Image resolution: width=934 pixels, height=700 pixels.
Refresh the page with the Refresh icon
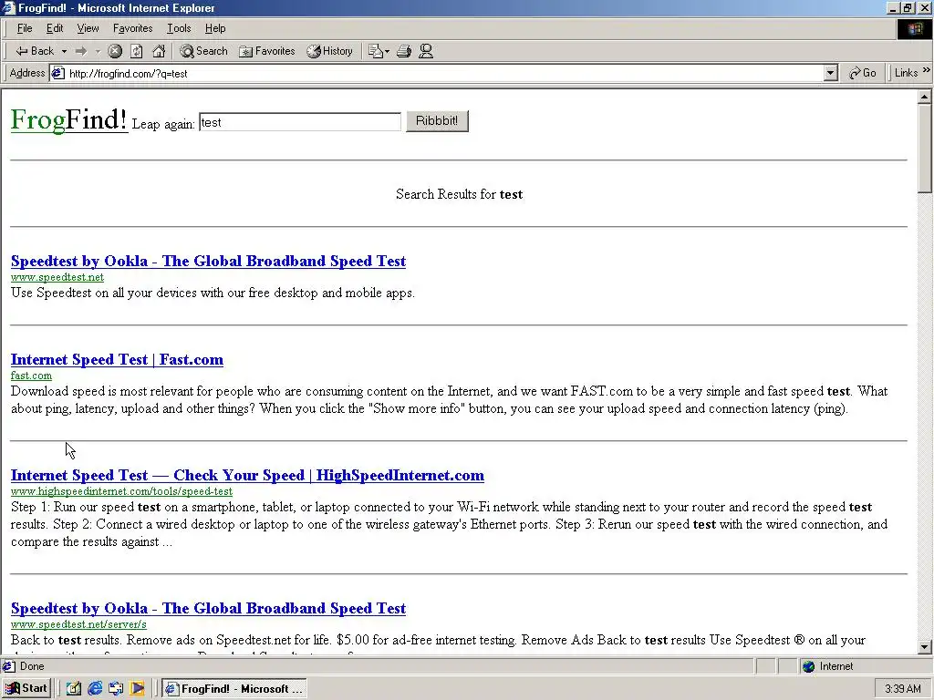(137, 51)
